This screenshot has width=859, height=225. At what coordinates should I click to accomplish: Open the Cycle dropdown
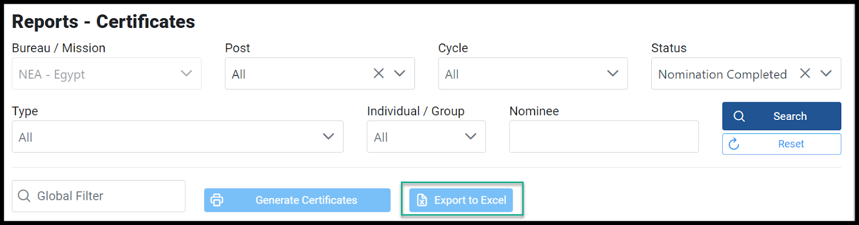(533, 73)
